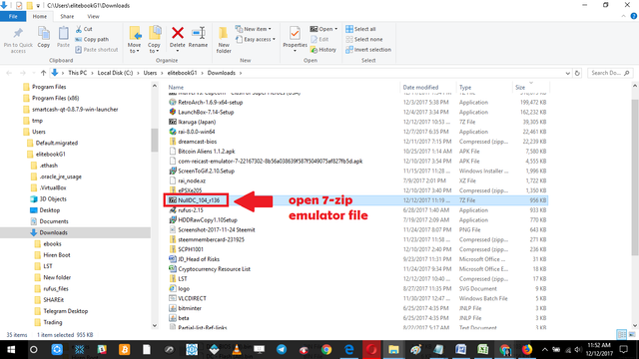
Task: Go up one folder level arrow
Action: click(43, 73)
